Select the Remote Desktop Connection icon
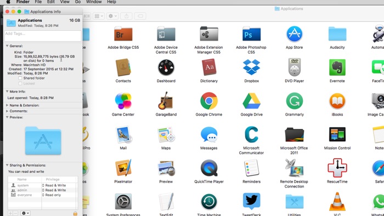The image size is (384, 216). (295, 168)
